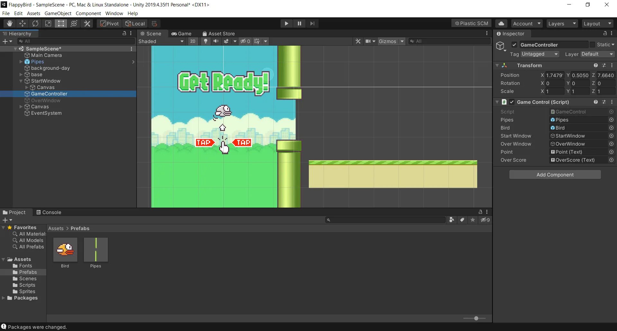Open scene view tools settings
Viewport: 617px width, 331px height.
pyautogui.click(x=358, y=41)
